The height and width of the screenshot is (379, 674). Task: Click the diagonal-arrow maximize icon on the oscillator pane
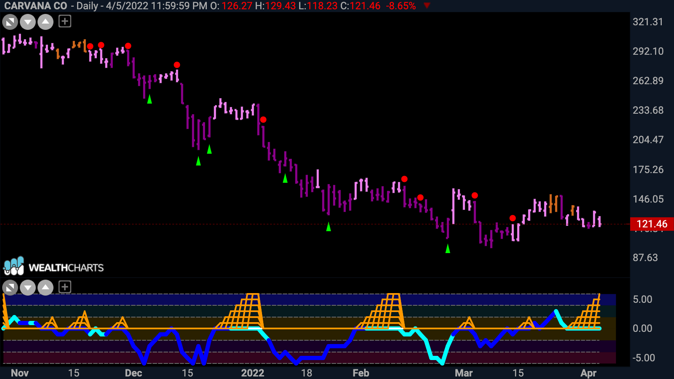pyautogui.click(x=10, y=288)
